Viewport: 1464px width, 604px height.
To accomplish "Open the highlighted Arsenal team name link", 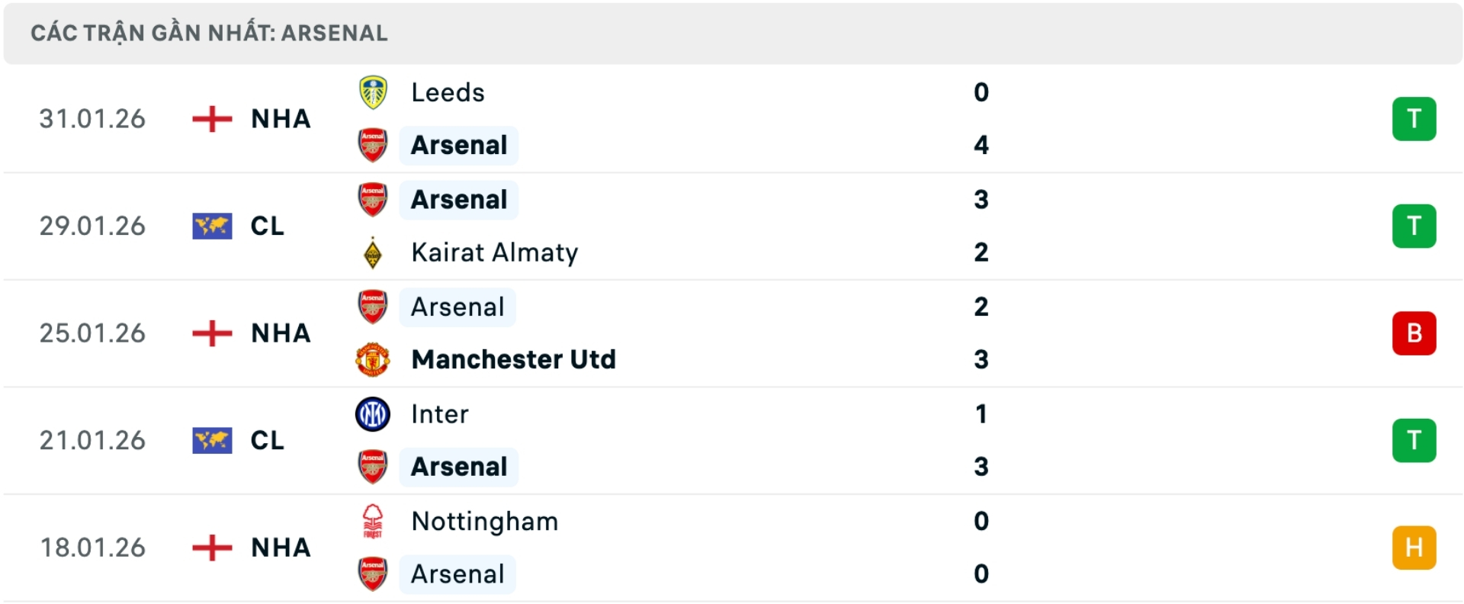I will point(459,145).
